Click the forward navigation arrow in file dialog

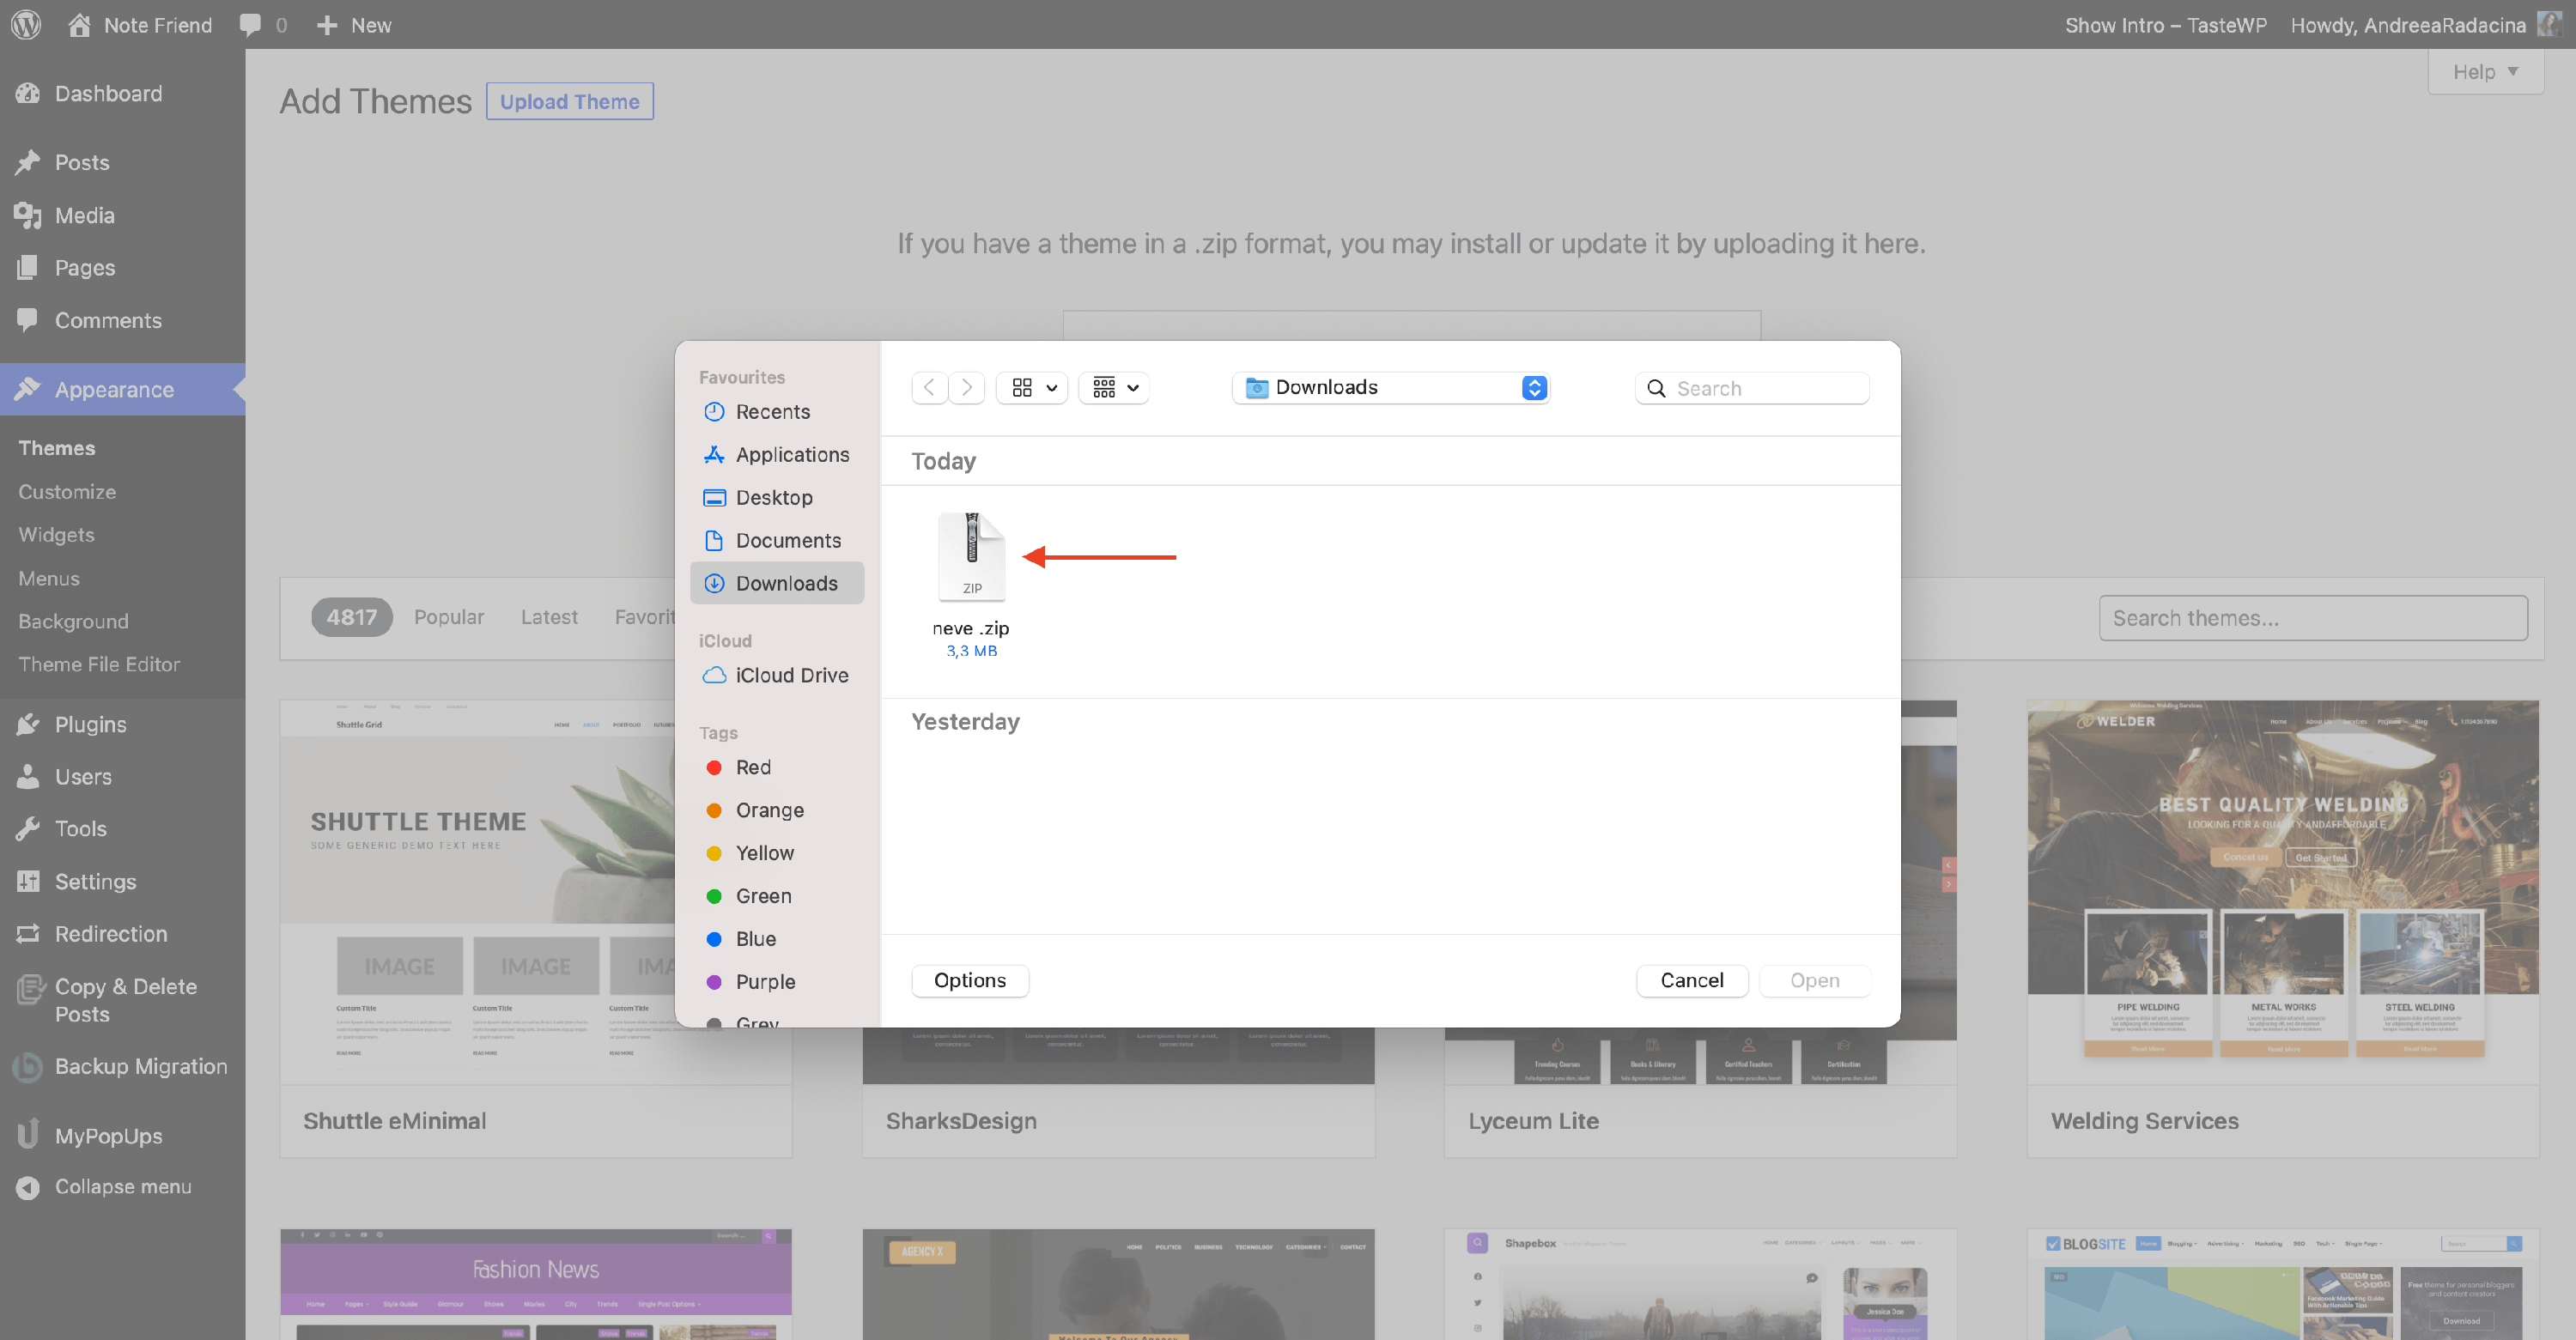[966, 388]
